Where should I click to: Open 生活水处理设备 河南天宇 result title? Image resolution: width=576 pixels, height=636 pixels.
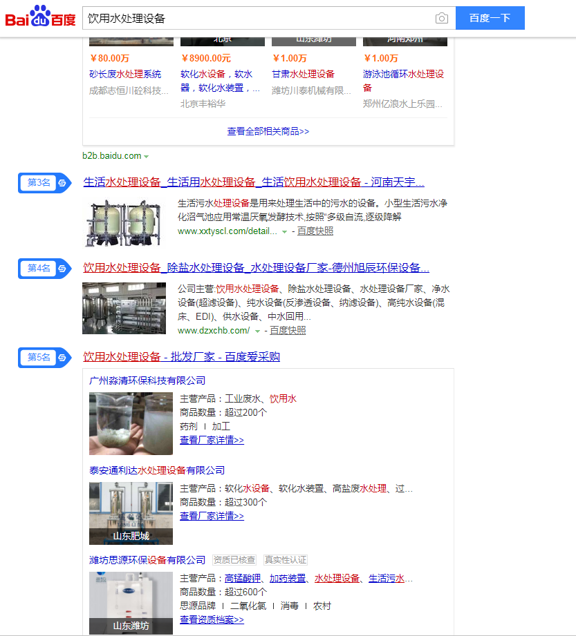click(254, 182)
